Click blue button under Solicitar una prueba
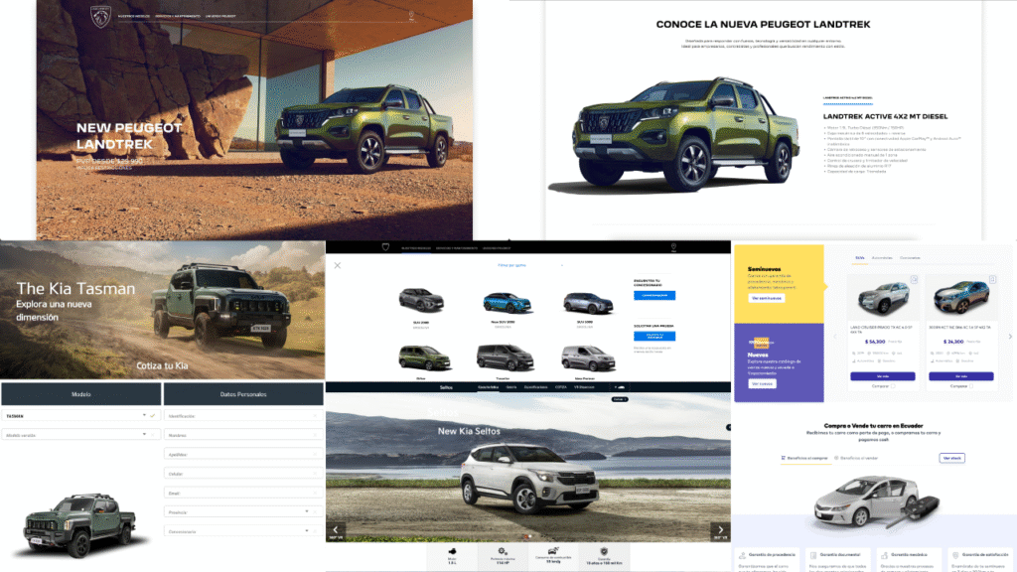Image resolution: width=1017 pixels, height=572 pixels. 654,336
